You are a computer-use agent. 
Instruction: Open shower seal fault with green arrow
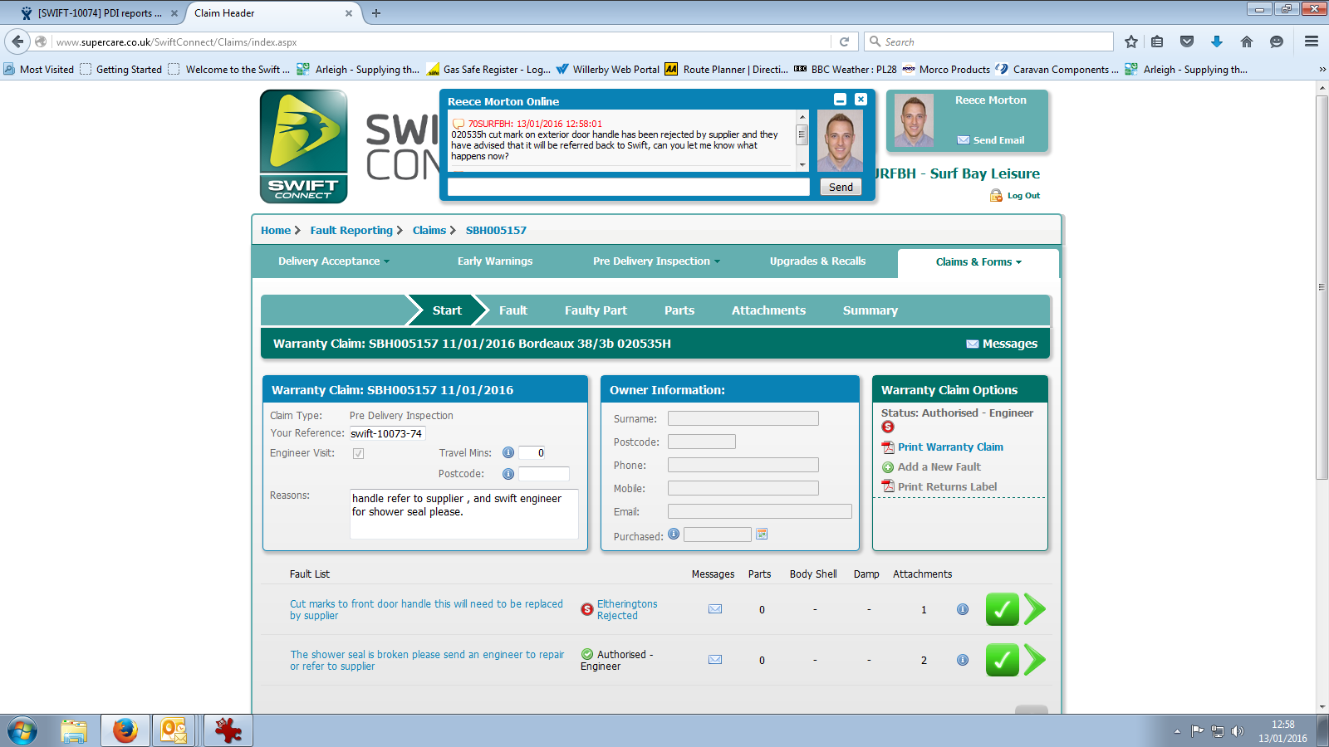coord(1035,660)
